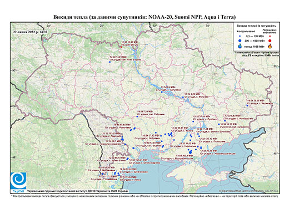Viewport: 289px width, 204px height.
Task: Click the blue marker labeled 13.81 MW west of Kyiv
Action: [x=109, y=62]
